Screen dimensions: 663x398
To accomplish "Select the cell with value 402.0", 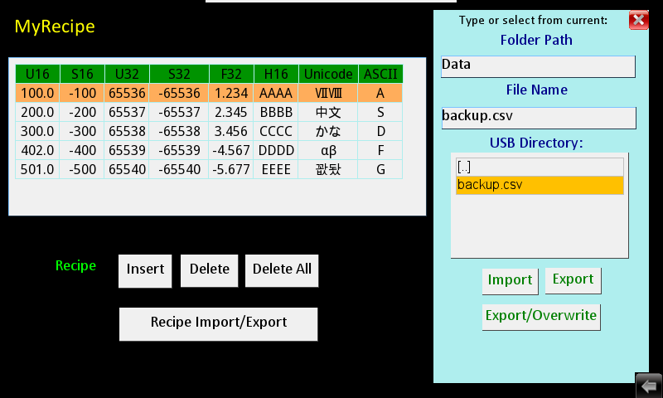I will point(37,150).
